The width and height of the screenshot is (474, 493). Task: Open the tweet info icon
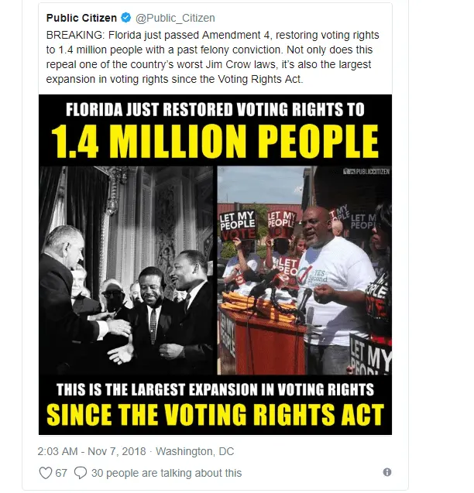click(387, 472)
